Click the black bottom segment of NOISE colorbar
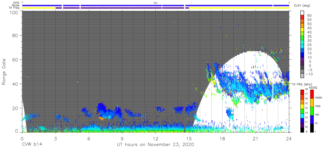Image resolution: width=325 pixels, height=150 pixels. click(312, 128)
